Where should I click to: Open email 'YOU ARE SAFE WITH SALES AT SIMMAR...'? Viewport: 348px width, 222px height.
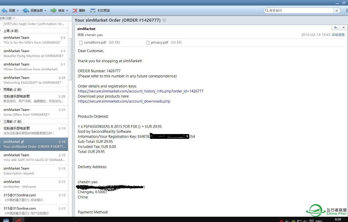click(x=34, y=157)
